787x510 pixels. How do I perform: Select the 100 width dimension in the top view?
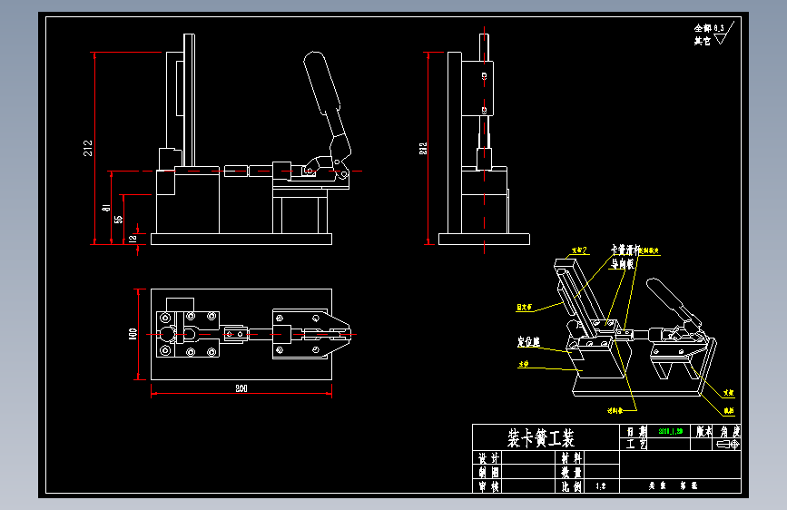(133, 334)
